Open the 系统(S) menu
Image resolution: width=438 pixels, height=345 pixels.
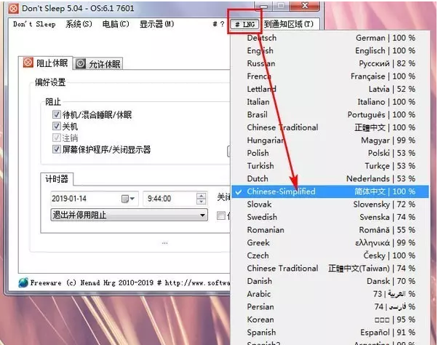pos(79,24)
